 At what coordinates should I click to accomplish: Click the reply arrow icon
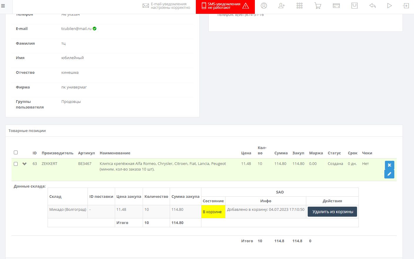(373, 6)
